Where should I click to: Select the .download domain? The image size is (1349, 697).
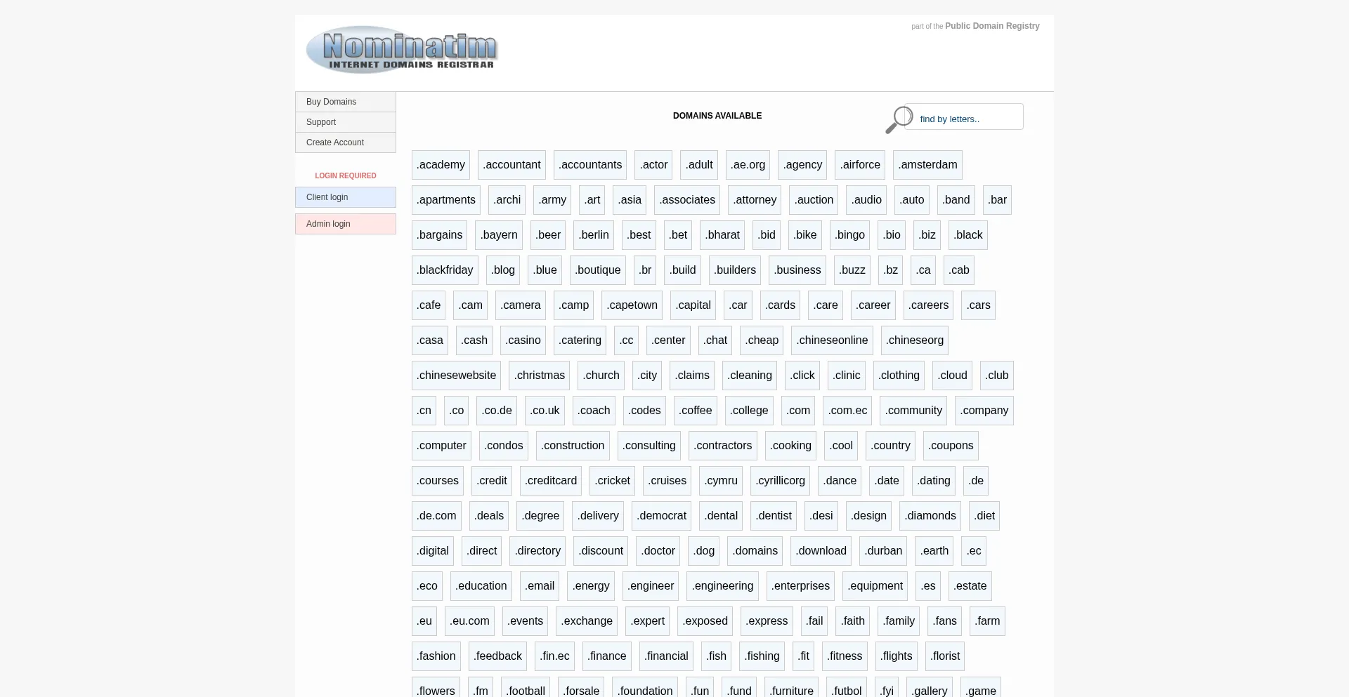coord(821,551)
